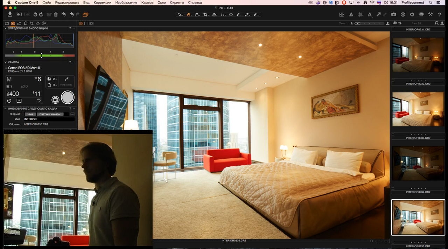Click the Import images download icon
Screen dimensions: 448x249
(10, 14)
